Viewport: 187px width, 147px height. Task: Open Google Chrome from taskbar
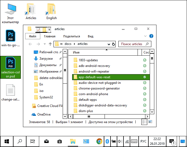(99, 141)
